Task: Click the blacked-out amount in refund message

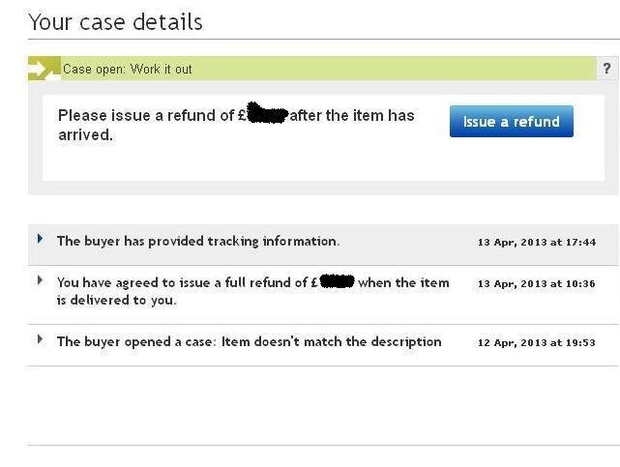Action: (267, 113)
